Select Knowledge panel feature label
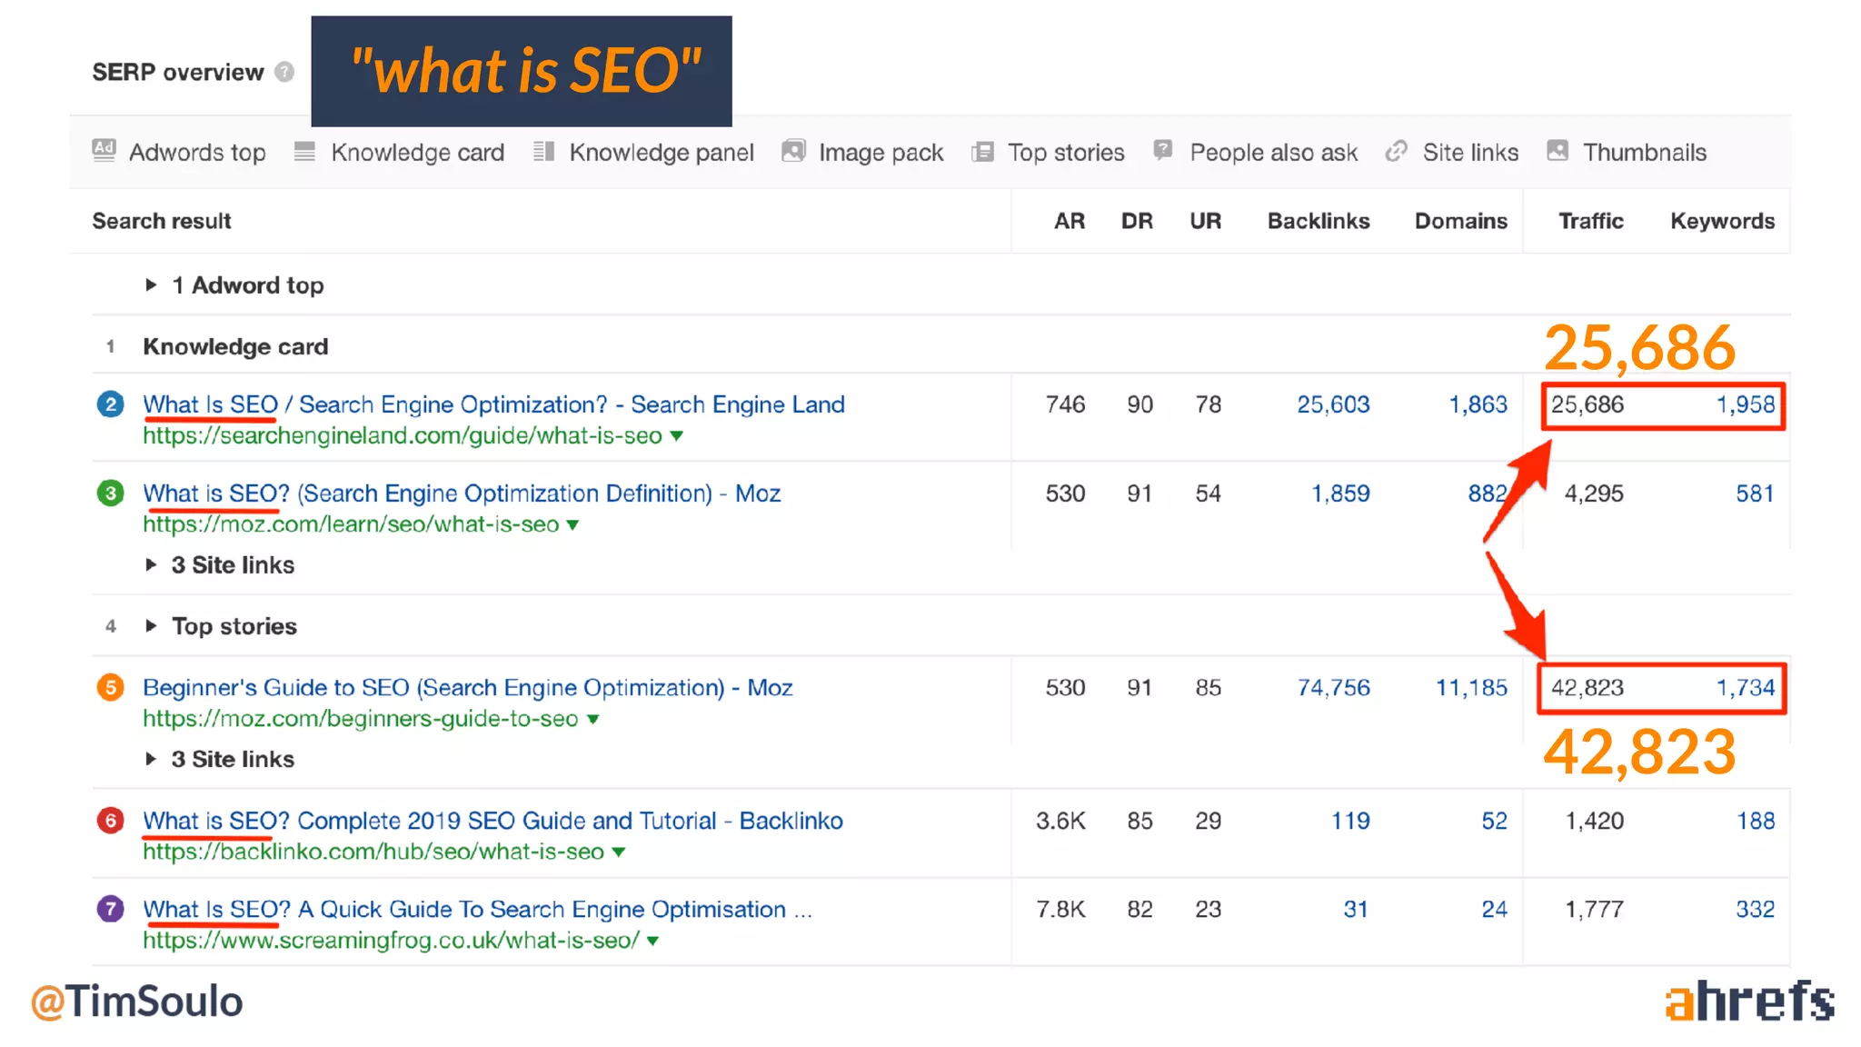The image size is (1861, 1047). tap(662, 152)
